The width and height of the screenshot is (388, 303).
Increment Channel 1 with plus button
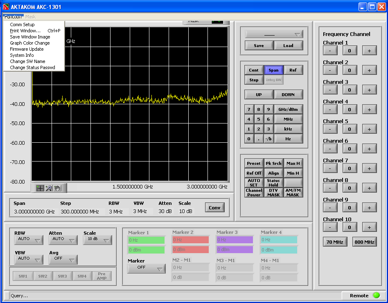coord(370,50)
